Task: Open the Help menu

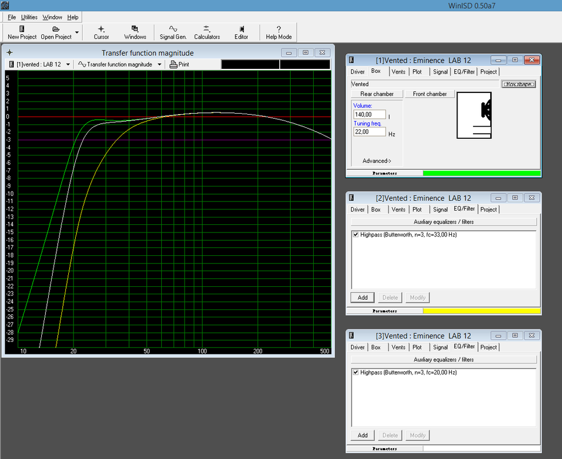Action: coord(73,17)
